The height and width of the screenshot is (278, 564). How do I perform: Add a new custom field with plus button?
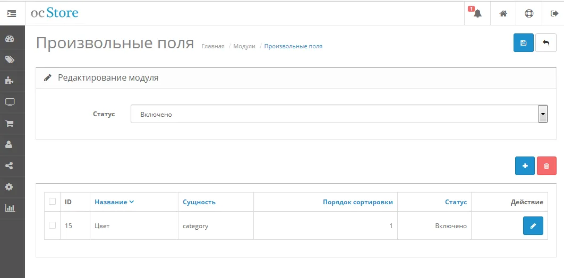[x=525, y=166]
